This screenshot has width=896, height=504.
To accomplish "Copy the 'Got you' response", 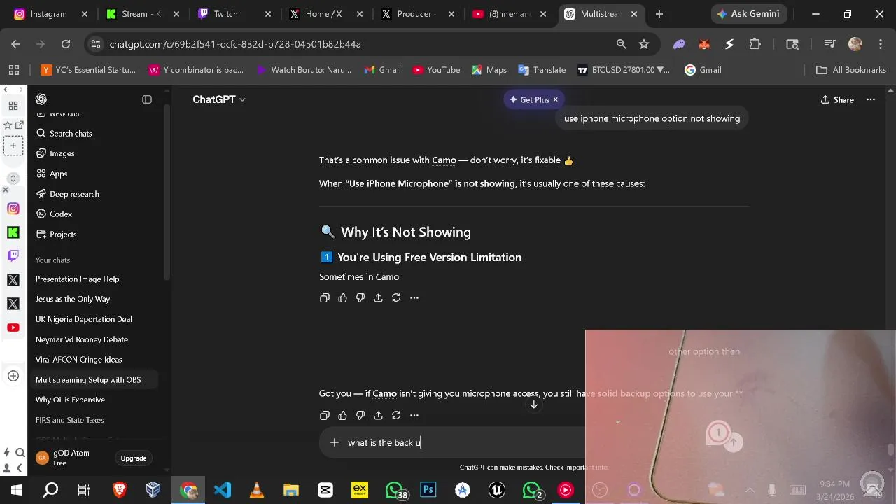I will pos(325,415).
